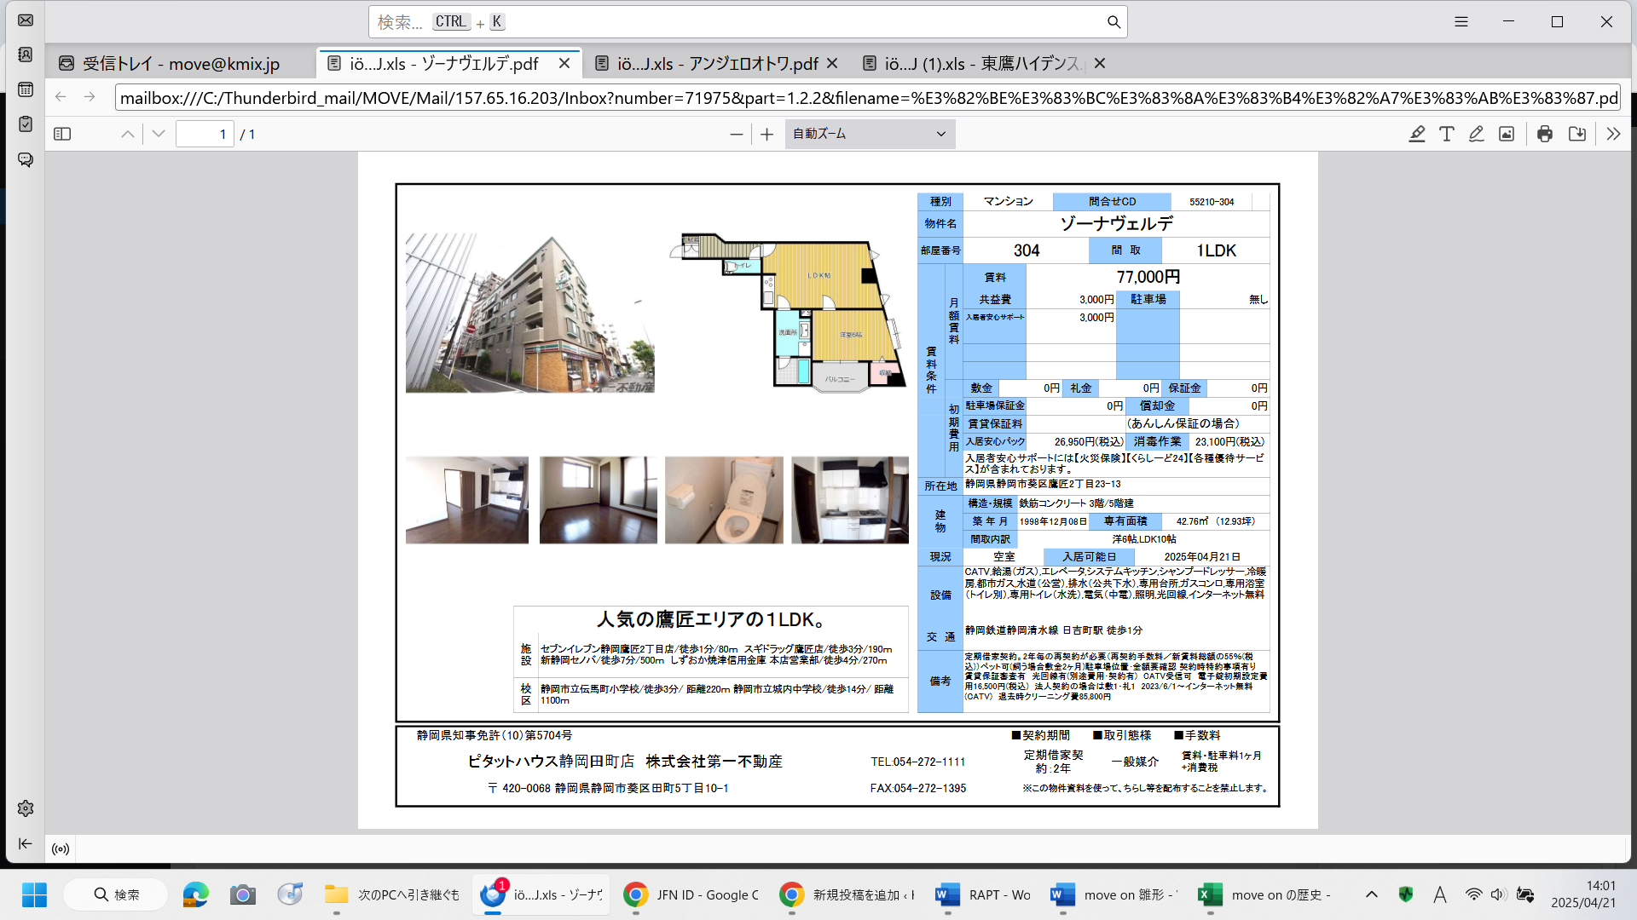This screenshot has height=920, width=1637.
Task: Go to previous PDF page
Action: click(128, 134)
